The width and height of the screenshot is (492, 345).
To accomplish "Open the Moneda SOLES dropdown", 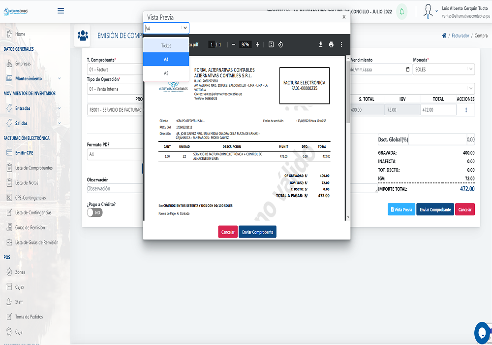I will [444, 69].
